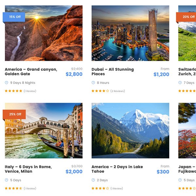Click the snowy mountain road photo
196x196 pixels.
(130, 131)
